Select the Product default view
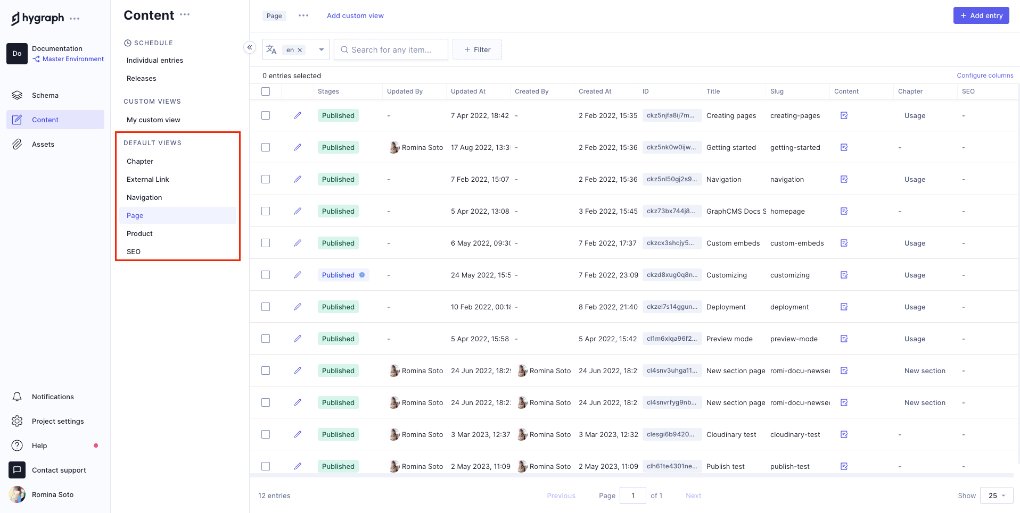Screen dimensions: 1020x513 [x=139, y=233]
